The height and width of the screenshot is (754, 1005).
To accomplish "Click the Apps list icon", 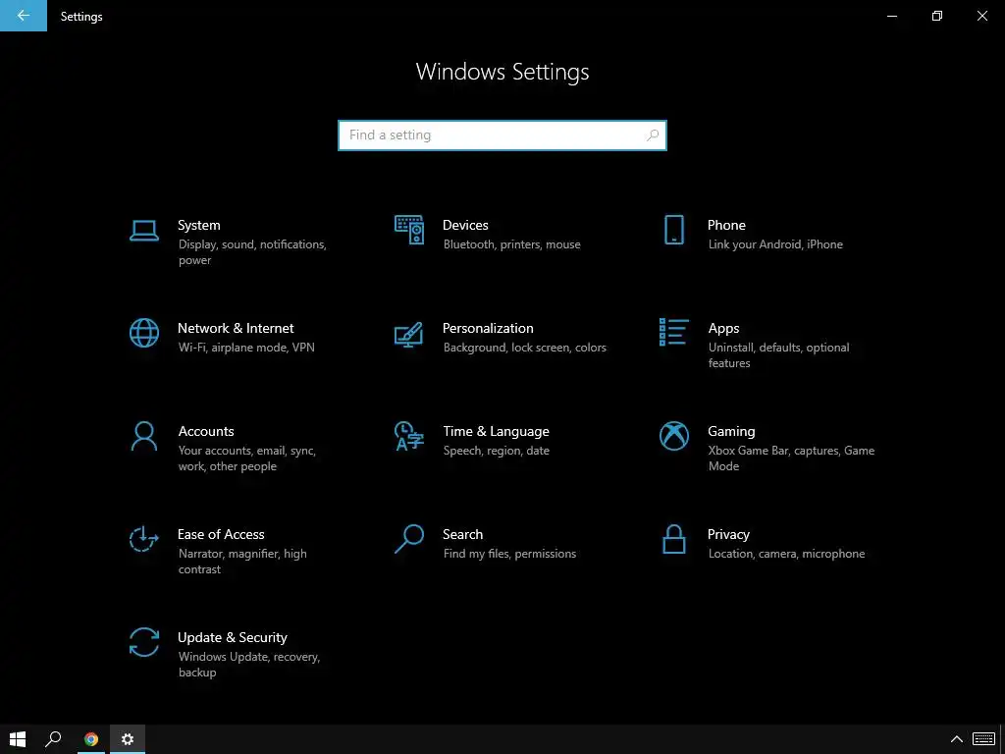I will pos(673,332).
